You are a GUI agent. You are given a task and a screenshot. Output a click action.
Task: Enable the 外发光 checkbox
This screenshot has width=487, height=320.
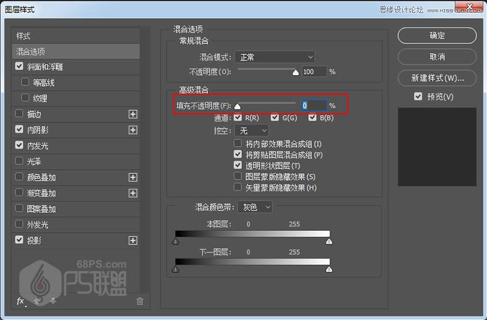(x=19, y=225)
